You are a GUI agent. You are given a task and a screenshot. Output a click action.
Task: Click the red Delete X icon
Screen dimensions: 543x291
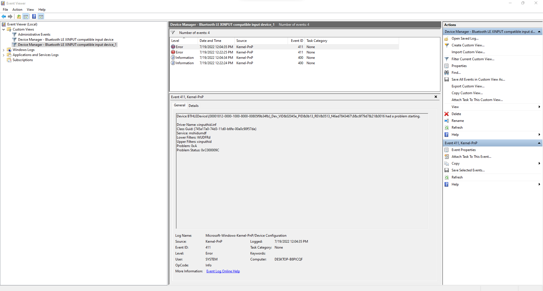[x=447, y=114]
